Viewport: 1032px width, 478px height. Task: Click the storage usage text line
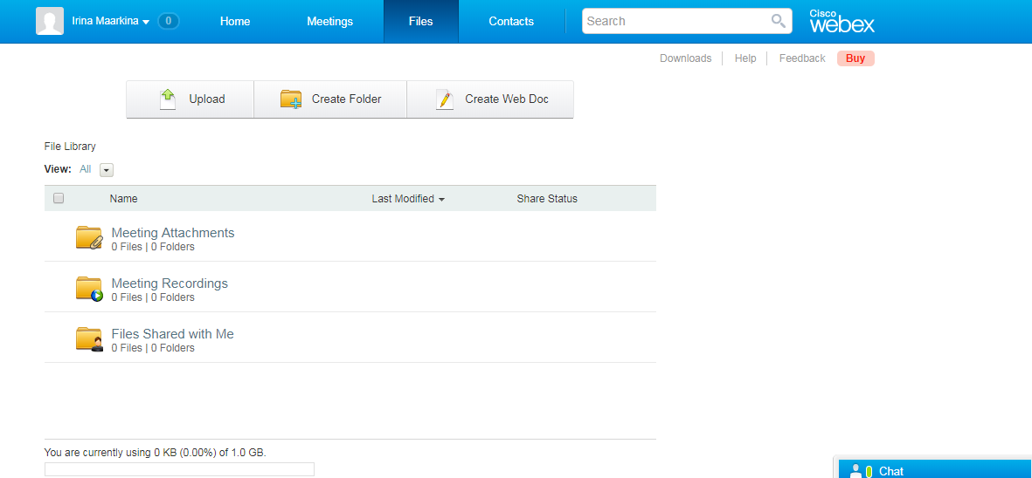156,453
